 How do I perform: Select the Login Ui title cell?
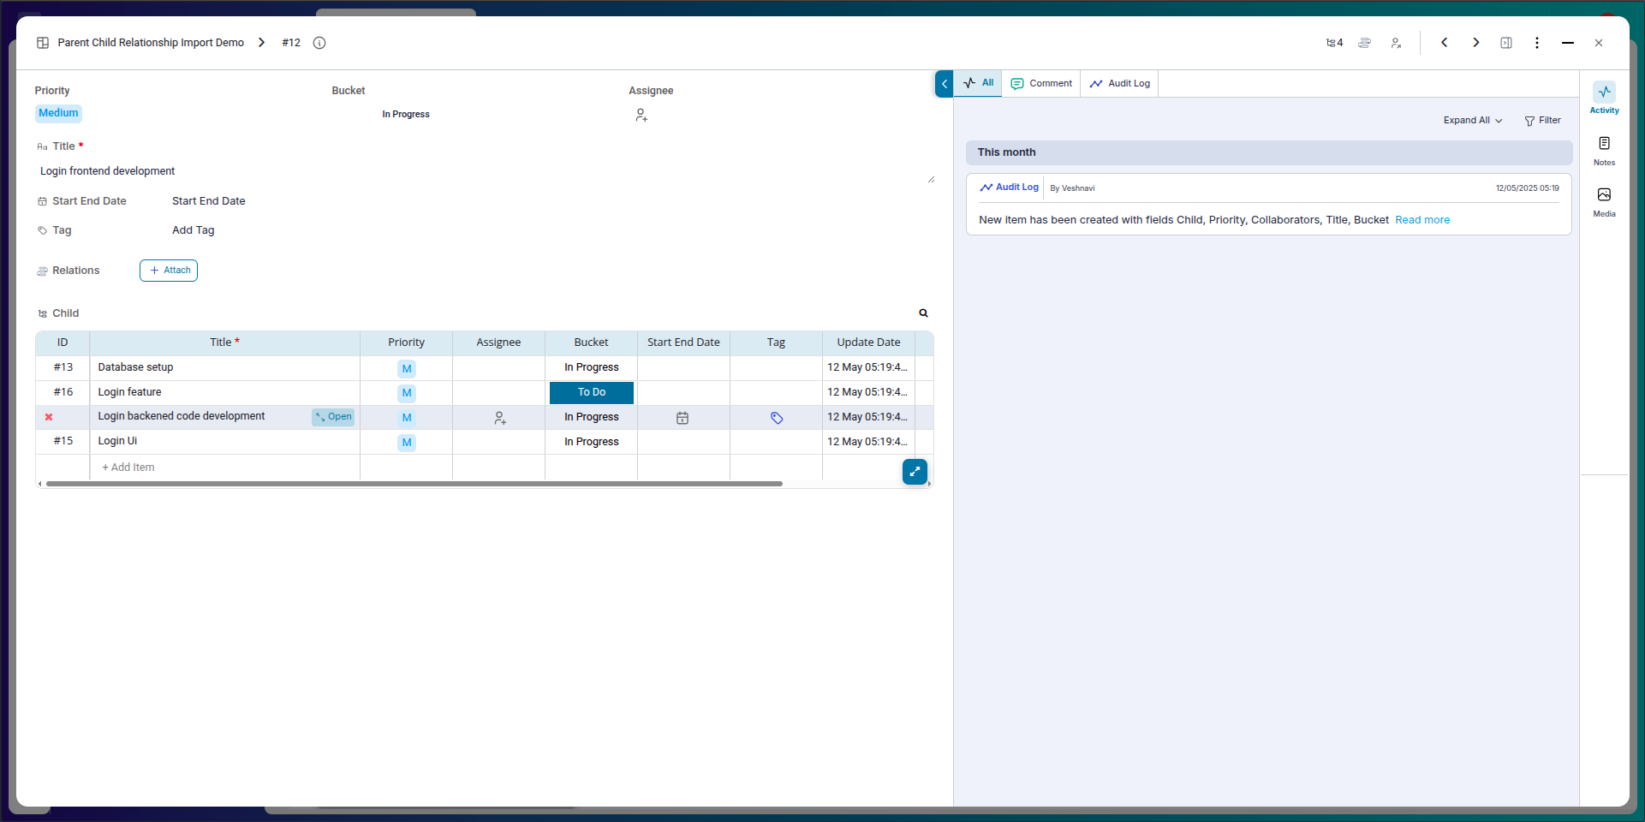point(224,442)
